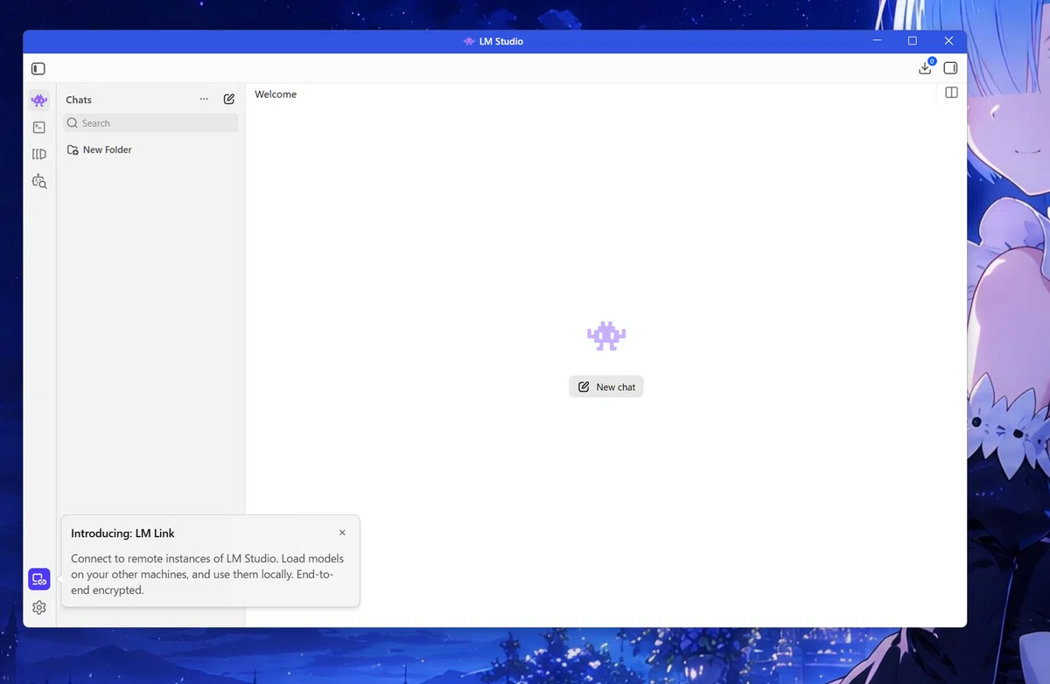
Task: Click the search field in Chats
Action: (x=150, y=123)
